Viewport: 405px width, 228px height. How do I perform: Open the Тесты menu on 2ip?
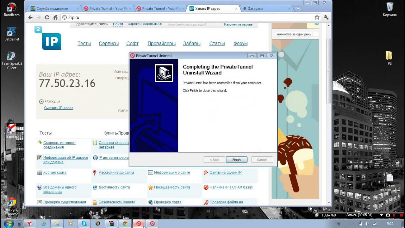[84, 44]
